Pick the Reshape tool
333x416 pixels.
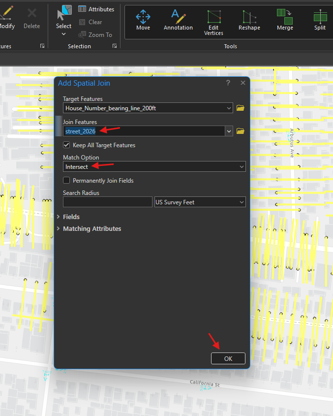(249, 20)
